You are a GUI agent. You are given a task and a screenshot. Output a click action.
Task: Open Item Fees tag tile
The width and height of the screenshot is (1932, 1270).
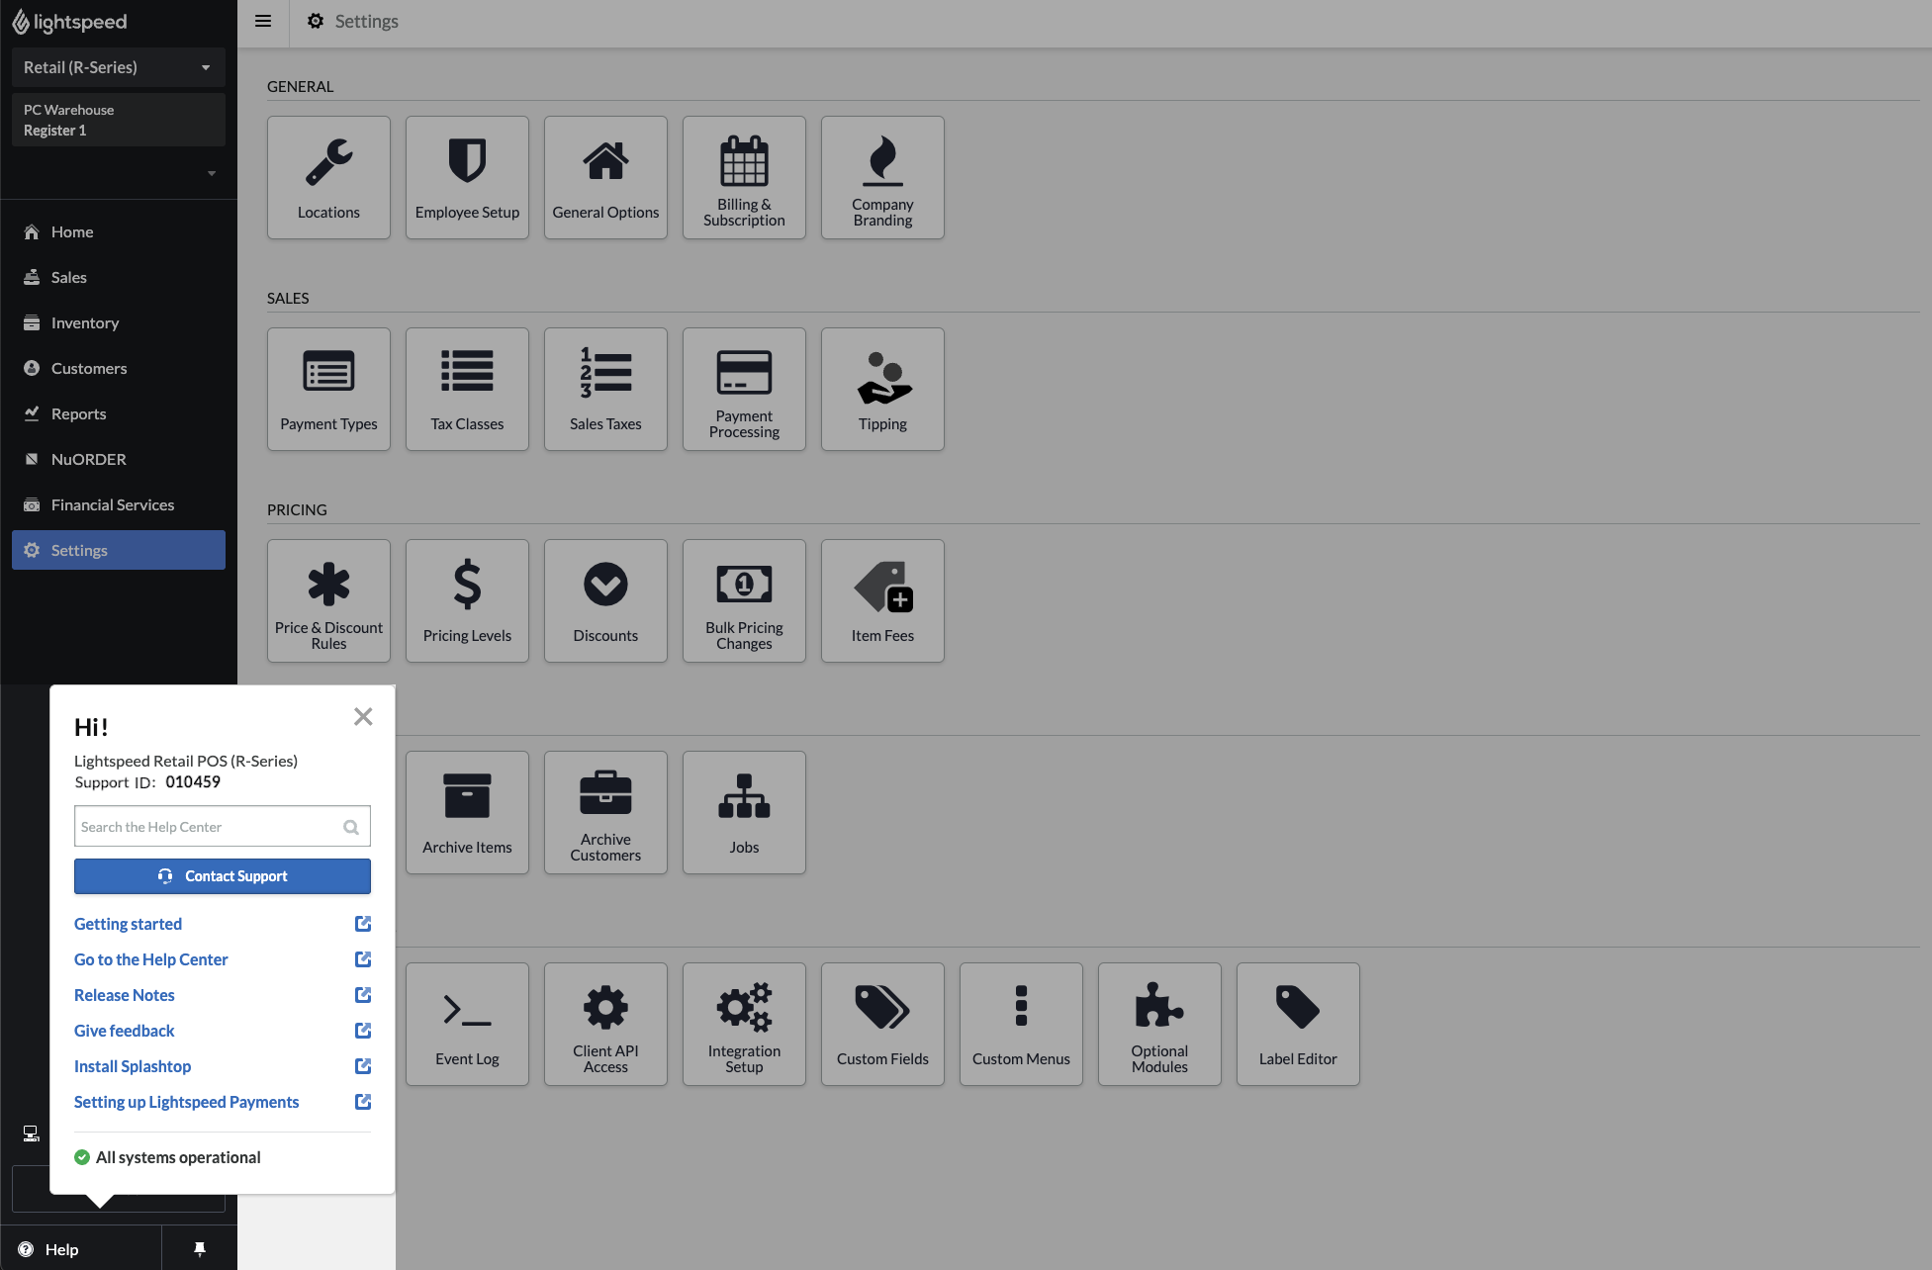[882, 600]
